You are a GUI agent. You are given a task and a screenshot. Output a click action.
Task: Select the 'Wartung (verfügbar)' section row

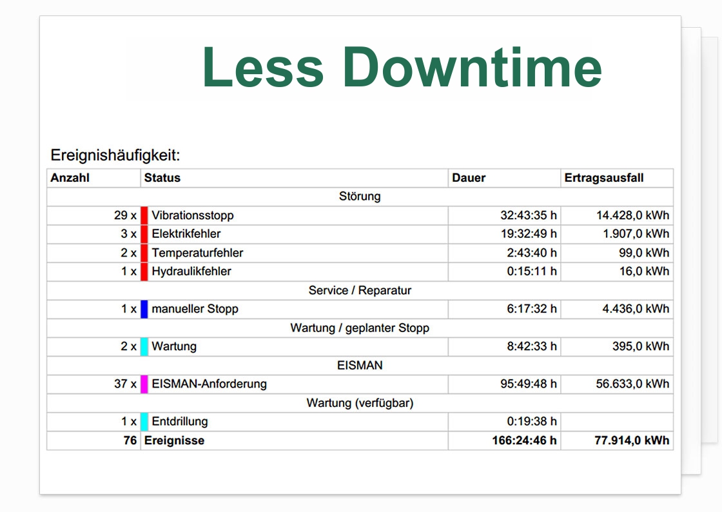pyautogui.click(x=360, y=403)
